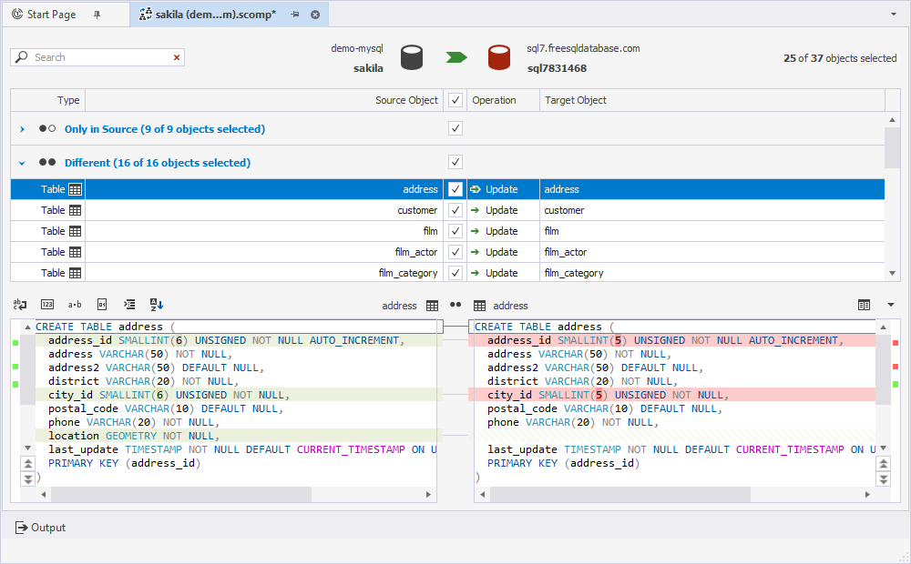Uncheck the film_category table checkbox
This screenshot has width=911, height=564.
[455, 273]
